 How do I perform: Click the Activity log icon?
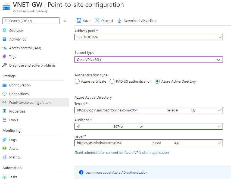click(x=5, y=39)
